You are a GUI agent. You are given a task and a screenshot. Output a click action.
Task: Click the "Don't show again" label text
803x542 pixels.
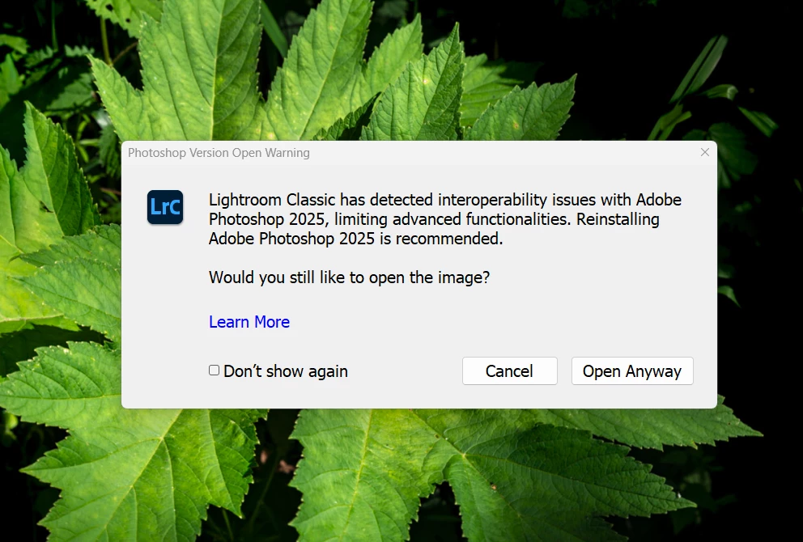pos(285,371)
